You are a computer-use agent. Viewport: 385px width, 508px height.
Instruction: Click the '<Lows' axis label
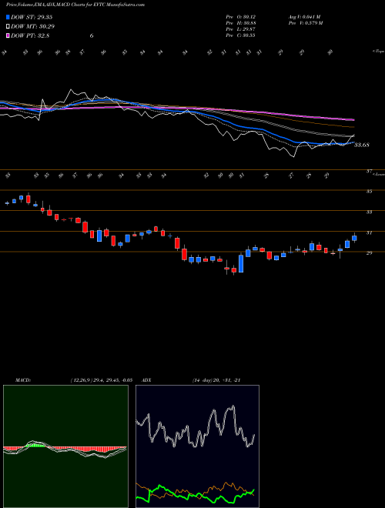click(x=378, y=174)
